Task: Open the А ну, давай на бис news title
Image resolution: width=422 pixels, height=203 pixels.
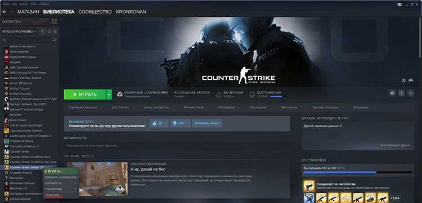Action: [x=148, y=169]
